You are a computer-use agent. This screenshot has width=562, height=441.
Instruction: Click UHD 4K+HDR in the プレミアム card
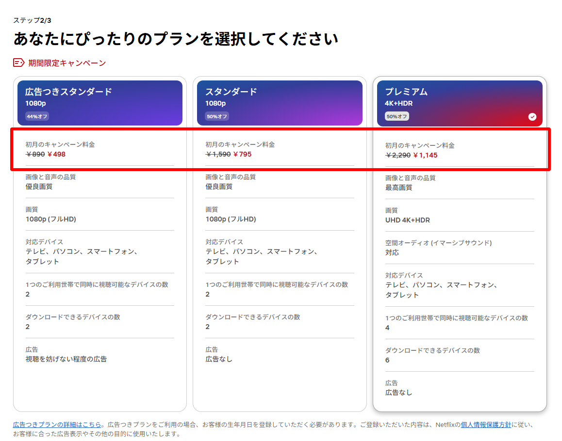407,220
